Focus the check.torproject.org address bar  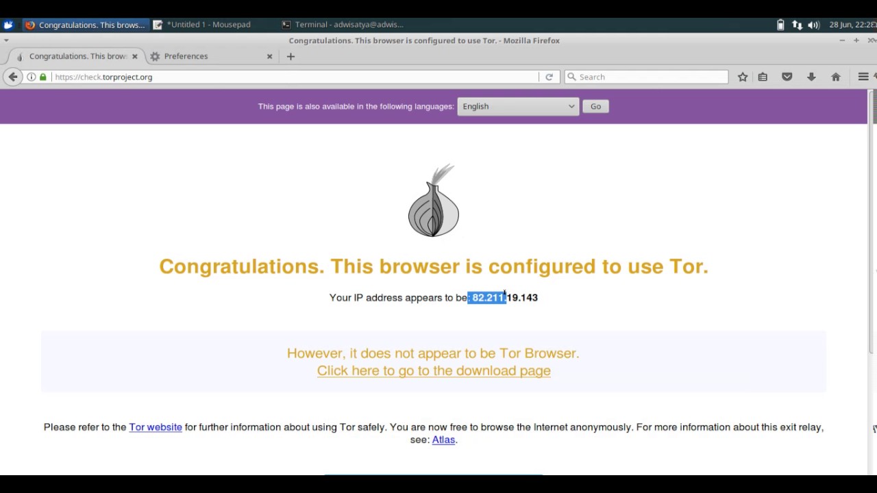(x=295, y=77)
